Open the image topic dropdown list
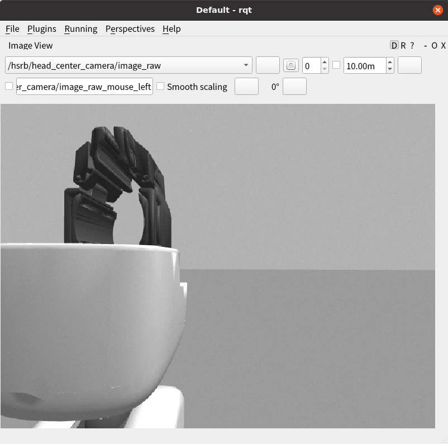The image size is (448, 444). tap(246, 65)
